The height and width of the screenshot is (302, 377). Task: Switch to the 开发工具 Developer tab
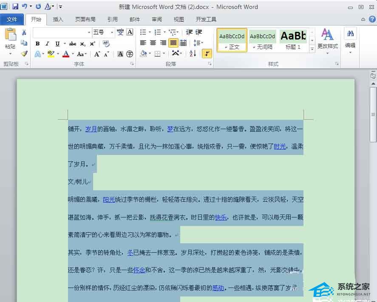(206, 20)
